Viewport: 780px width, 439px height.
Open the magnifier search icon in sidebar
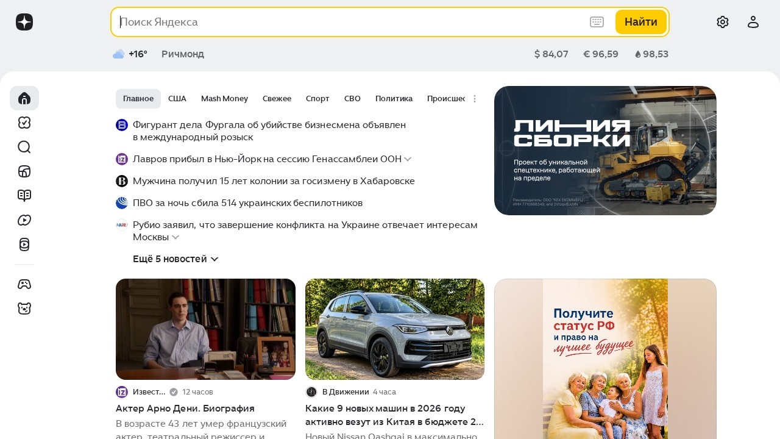click(x=24, y=147)
